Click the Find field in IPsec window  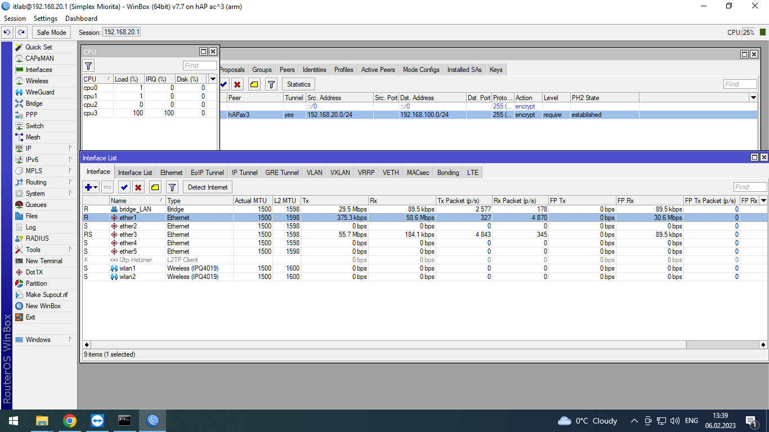740,84
